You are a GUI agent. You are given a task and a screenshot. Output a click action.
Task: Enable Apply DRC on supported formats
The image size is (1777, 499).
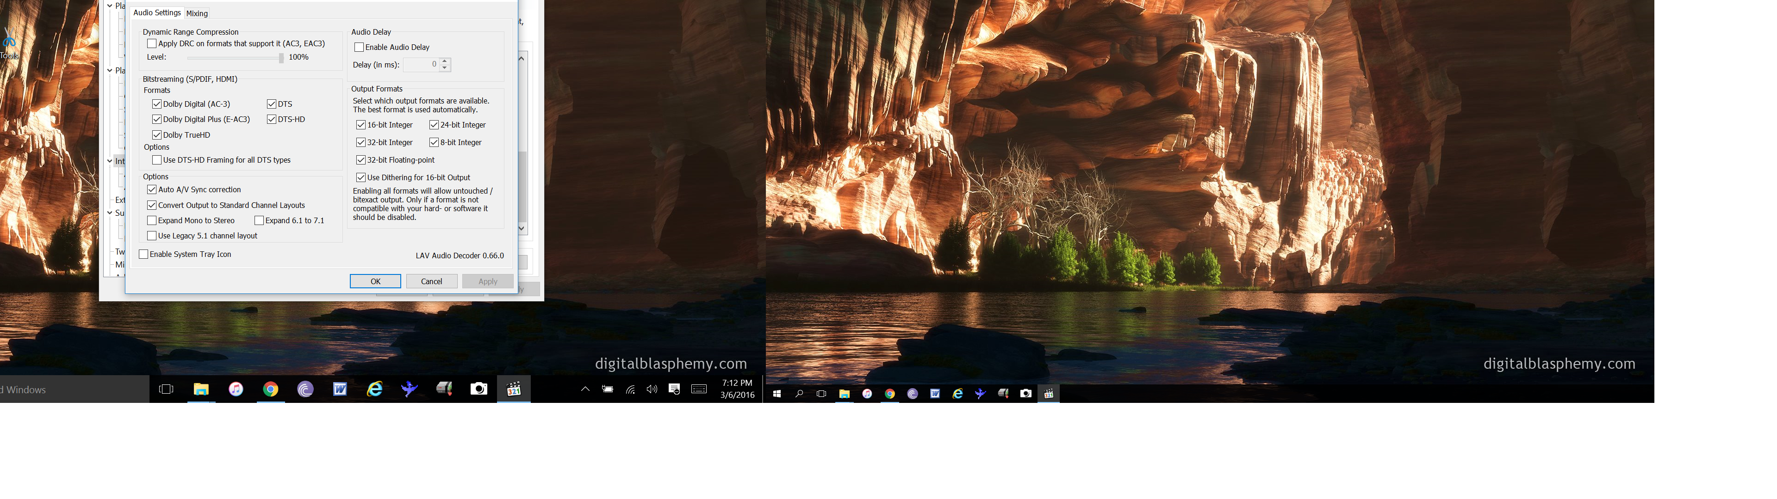(x=152, y=43)
